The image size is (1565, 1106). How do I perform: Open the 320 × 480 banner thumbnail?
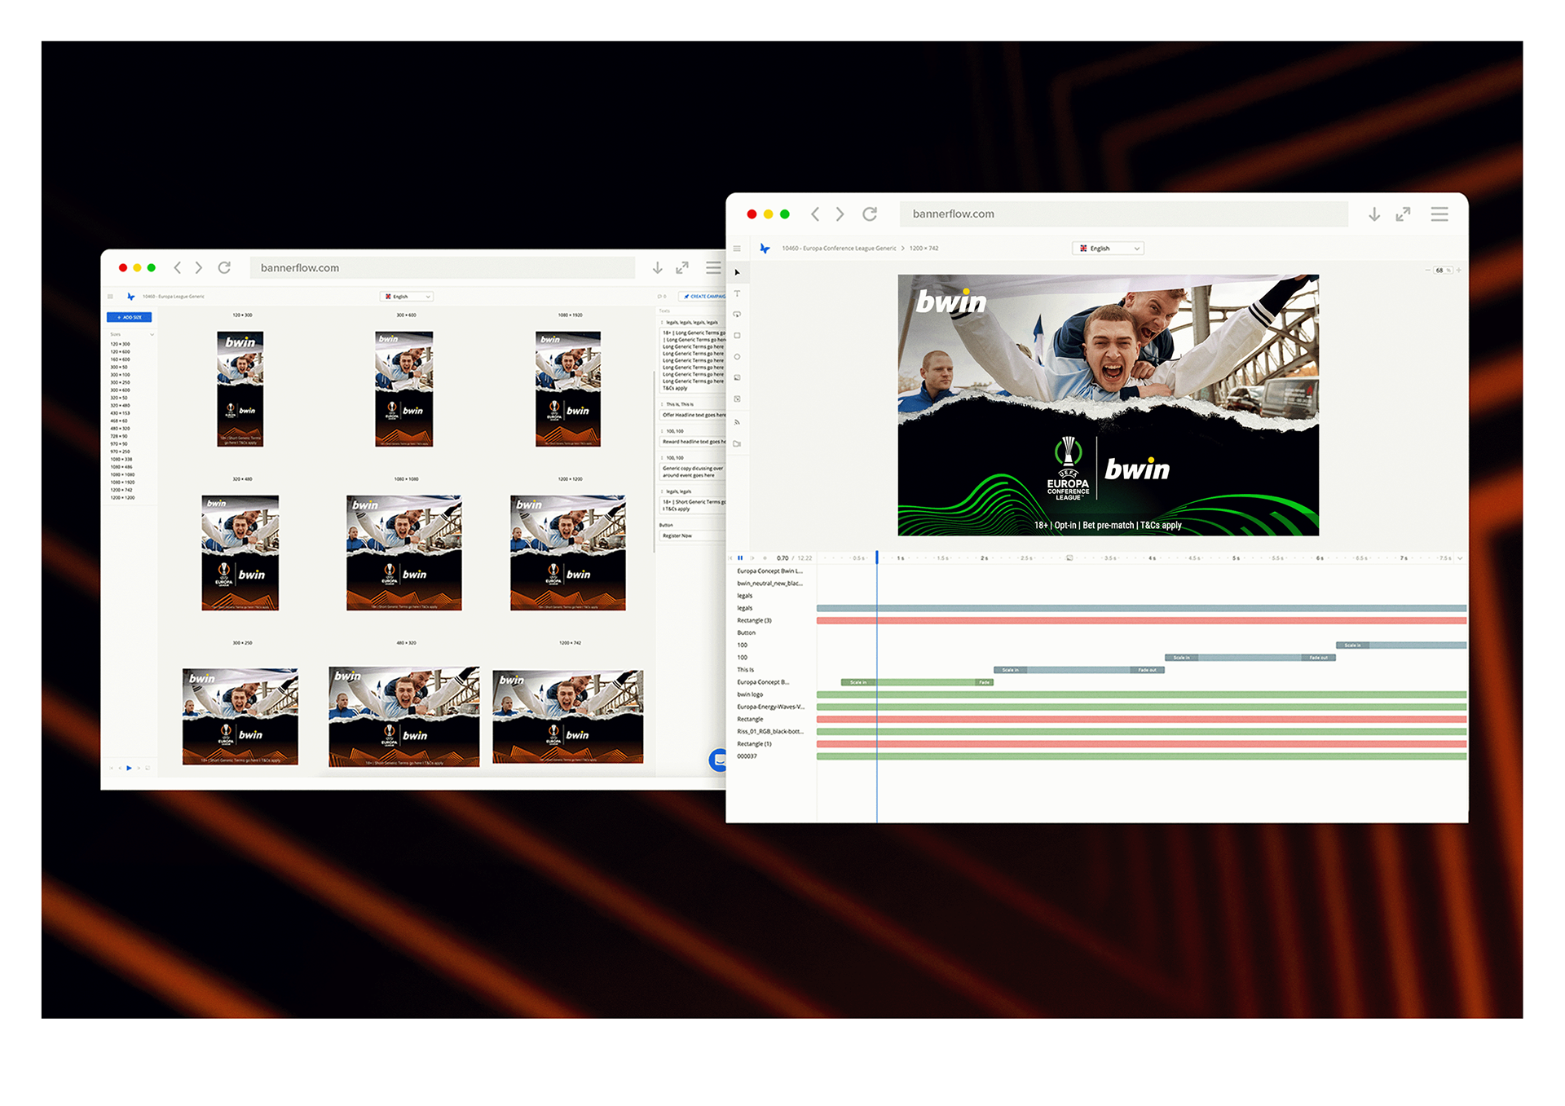(240, 553)
